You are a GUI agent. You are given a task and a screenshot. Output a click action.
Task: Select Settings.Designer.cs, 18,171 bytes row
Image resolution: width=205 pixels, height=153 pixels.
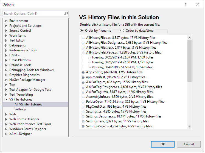coord(124,116)
